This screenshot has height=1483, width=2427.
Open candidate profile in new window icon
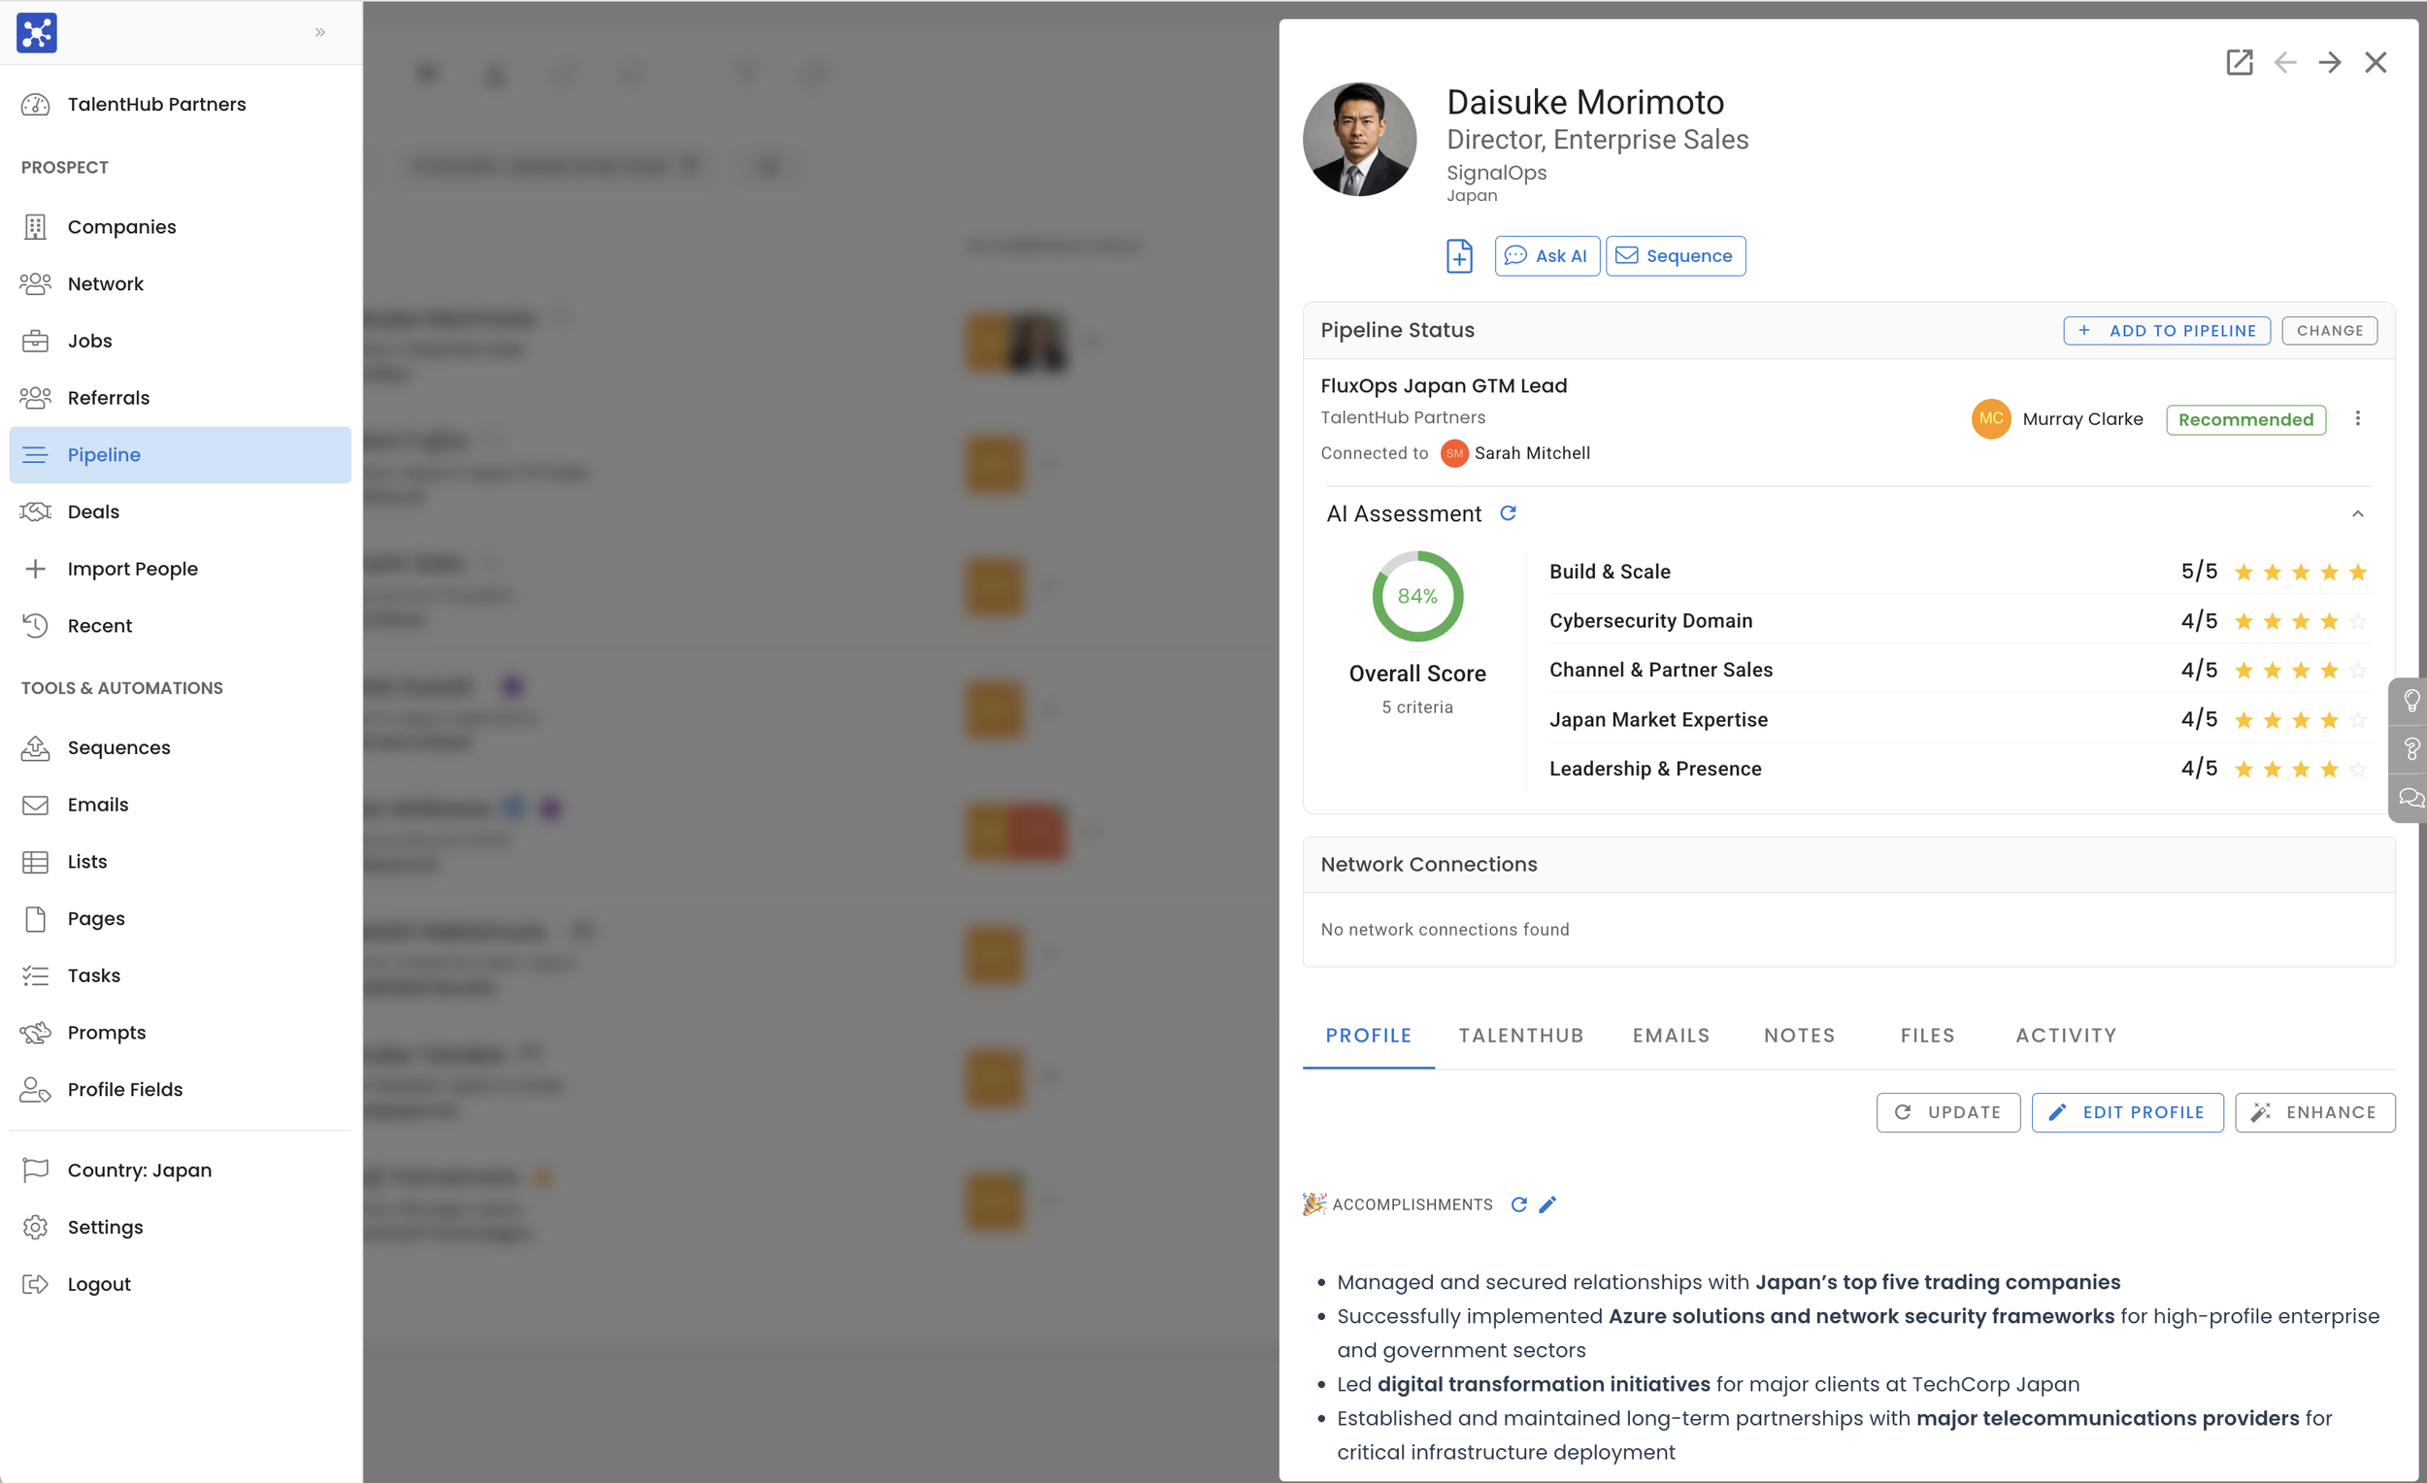(2239, 62)
